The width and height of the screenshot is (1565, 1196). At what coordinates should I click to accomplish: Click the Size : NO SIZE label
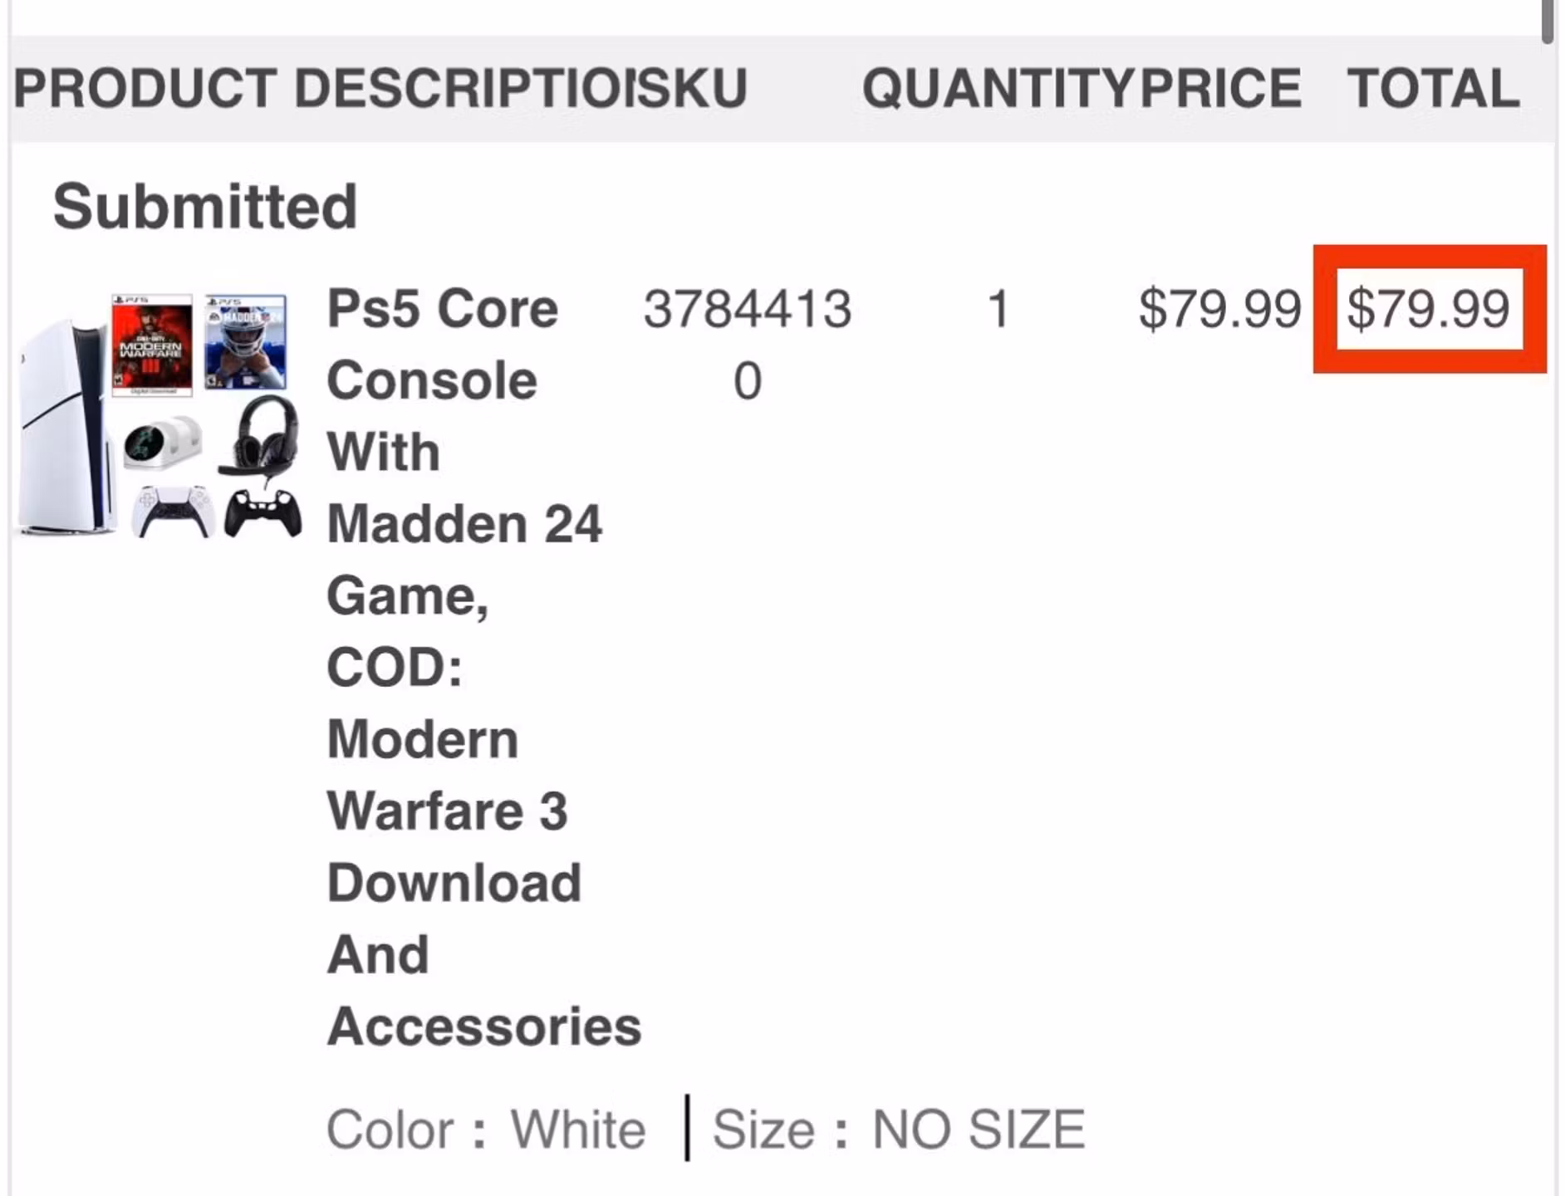(899, 1130)
